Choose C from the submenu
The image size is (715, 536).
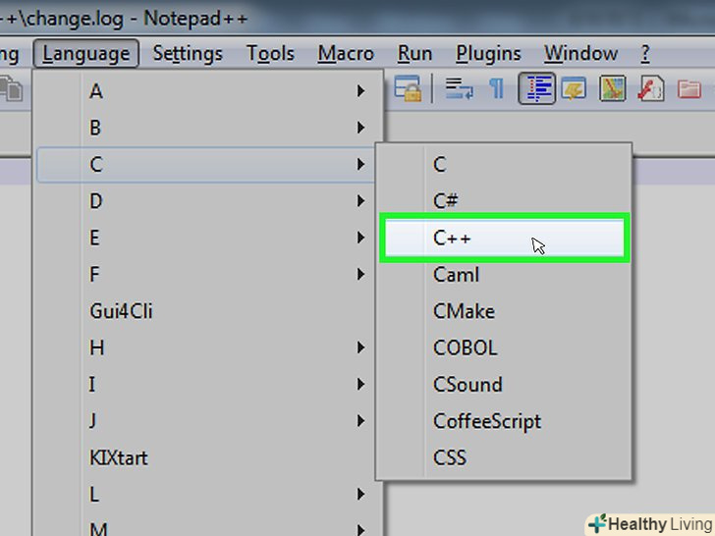(504, 165)
